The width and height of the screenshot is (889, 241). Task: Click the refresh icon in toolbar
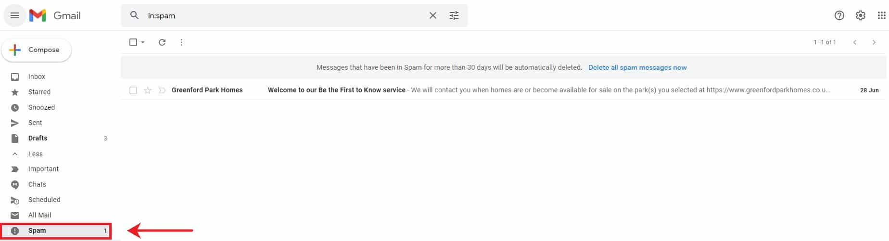click(x=162, y=42)
